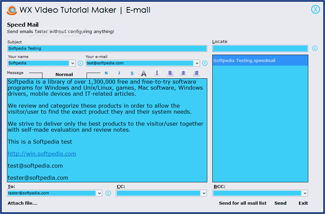Insert a bullet list in the message
Viewport: 325px width, 214px height.
pos(157,73)
